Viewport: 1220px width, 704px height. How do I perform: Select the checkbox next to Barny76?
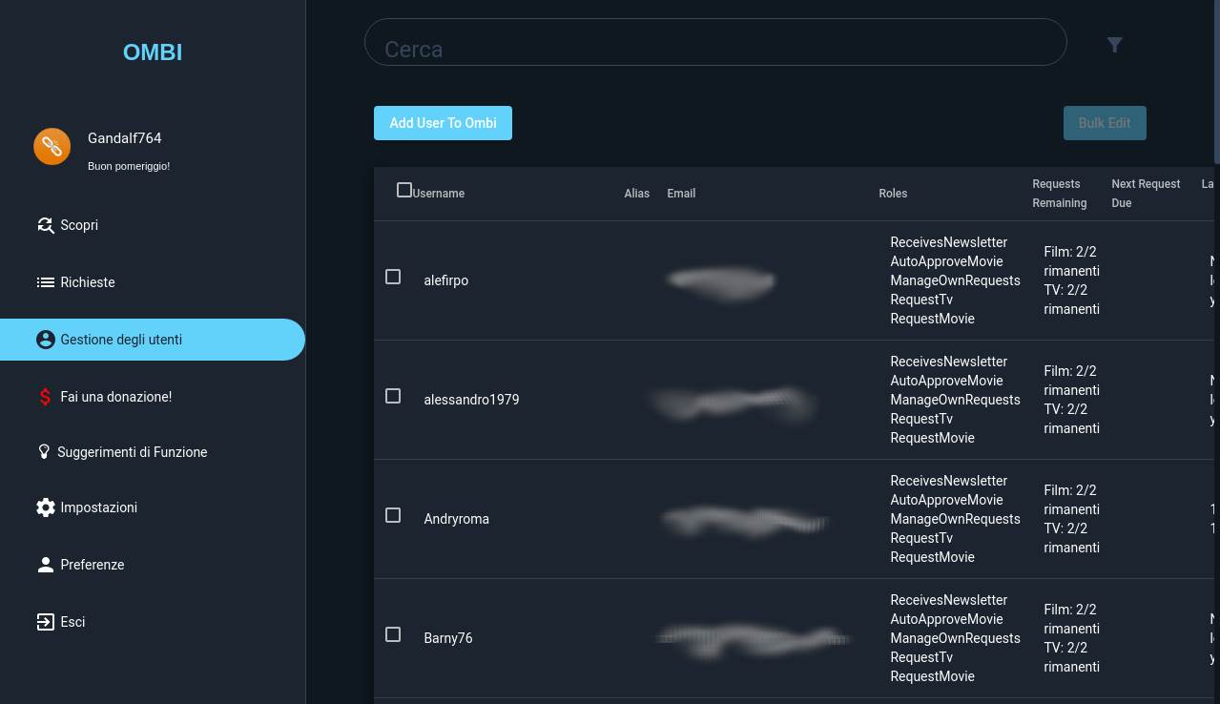point(393,634)
